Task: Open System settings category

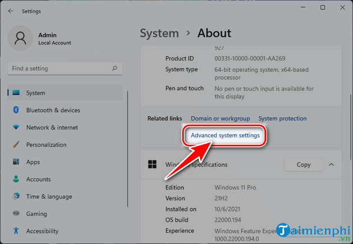Action: (65, 93)
